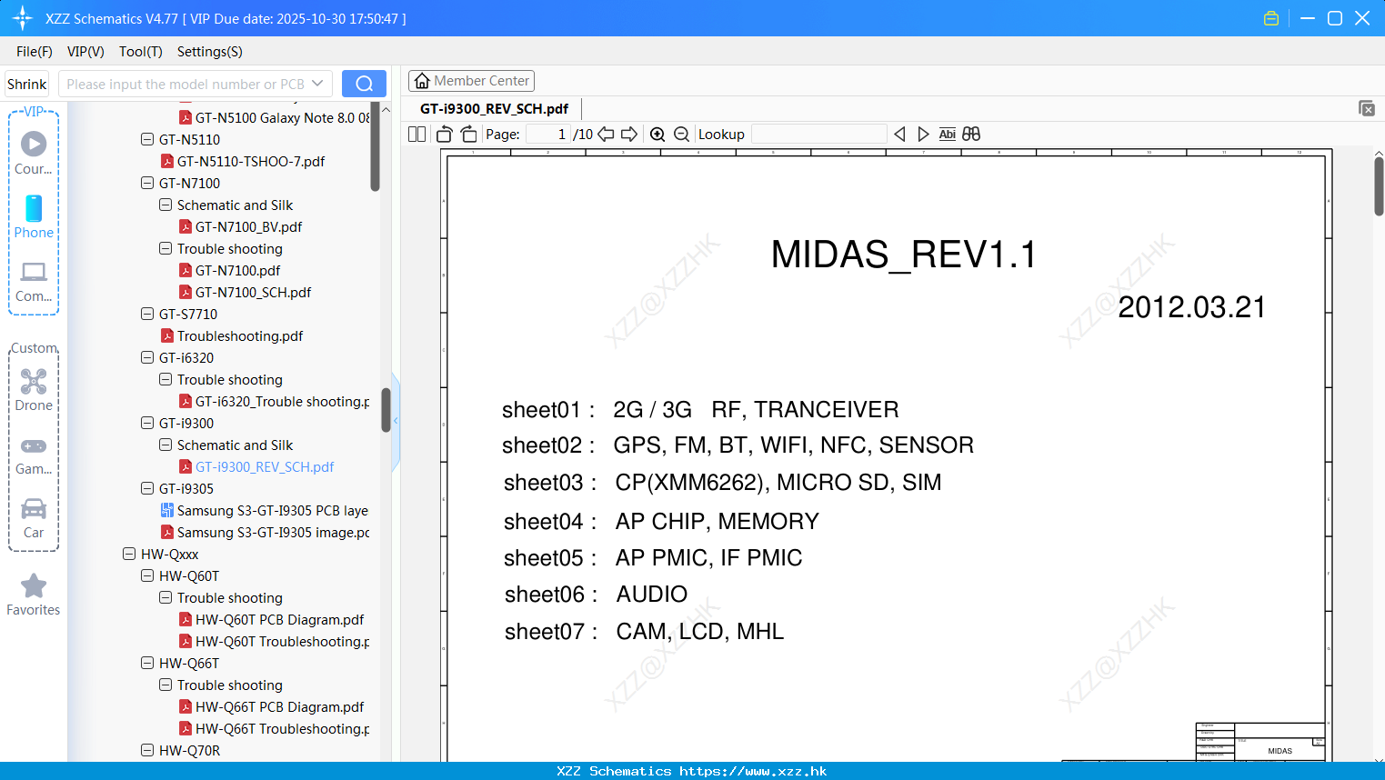Zoom out of the PDF
The image size is (1385, 780).
(682, 135)
